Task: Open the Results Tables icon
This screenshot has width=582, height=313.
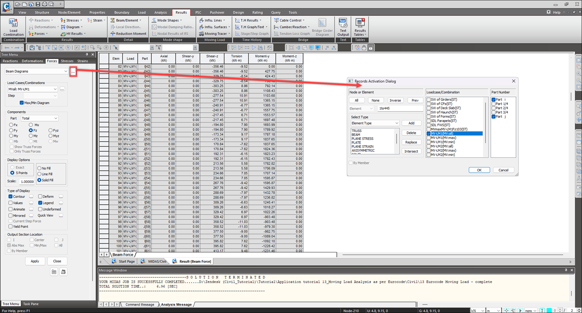Action: [360, 27]
